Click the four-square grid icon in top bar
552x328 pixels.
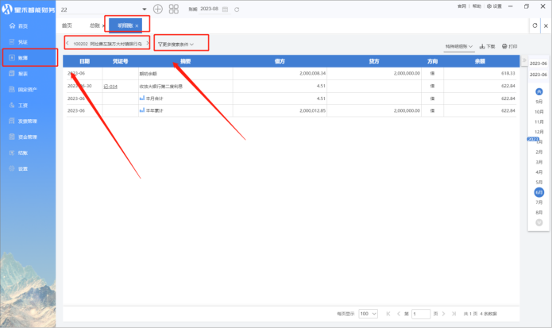[174, 9]
